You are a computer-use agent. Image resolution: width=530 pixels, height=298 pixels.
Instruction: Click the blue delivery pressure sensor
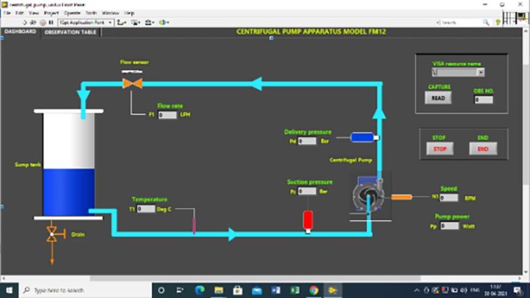(362, 137)
